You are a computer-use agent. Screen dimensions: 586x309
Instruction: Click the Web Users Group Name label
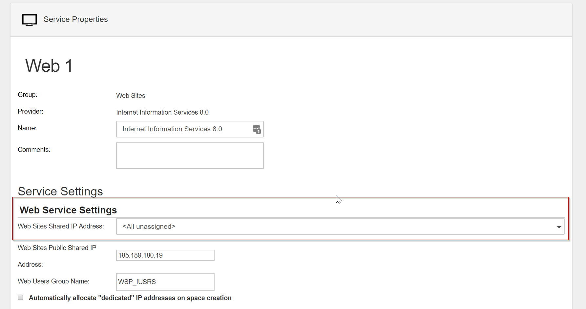pyautogui.click(x=53, y=281)
